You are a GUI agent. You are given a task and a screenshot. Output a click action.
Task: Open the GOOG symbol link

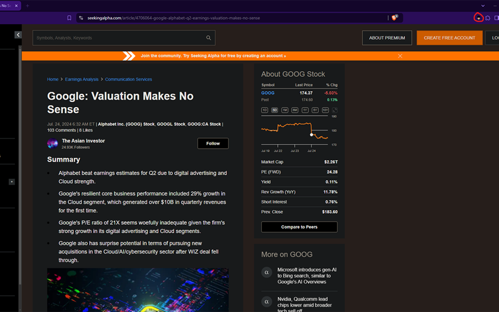(268, 93)
